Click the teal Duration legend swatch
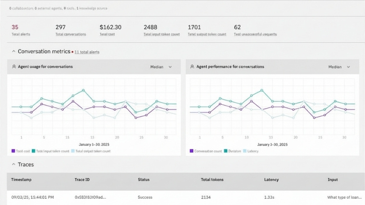 click(226, 151)
